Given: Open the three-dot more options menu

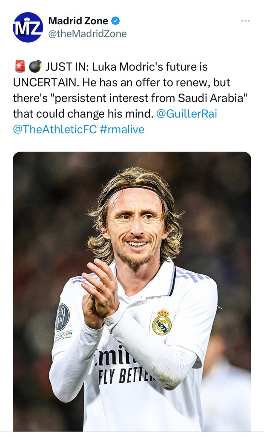Looking at the screenshot, I should tap(245, 21).
